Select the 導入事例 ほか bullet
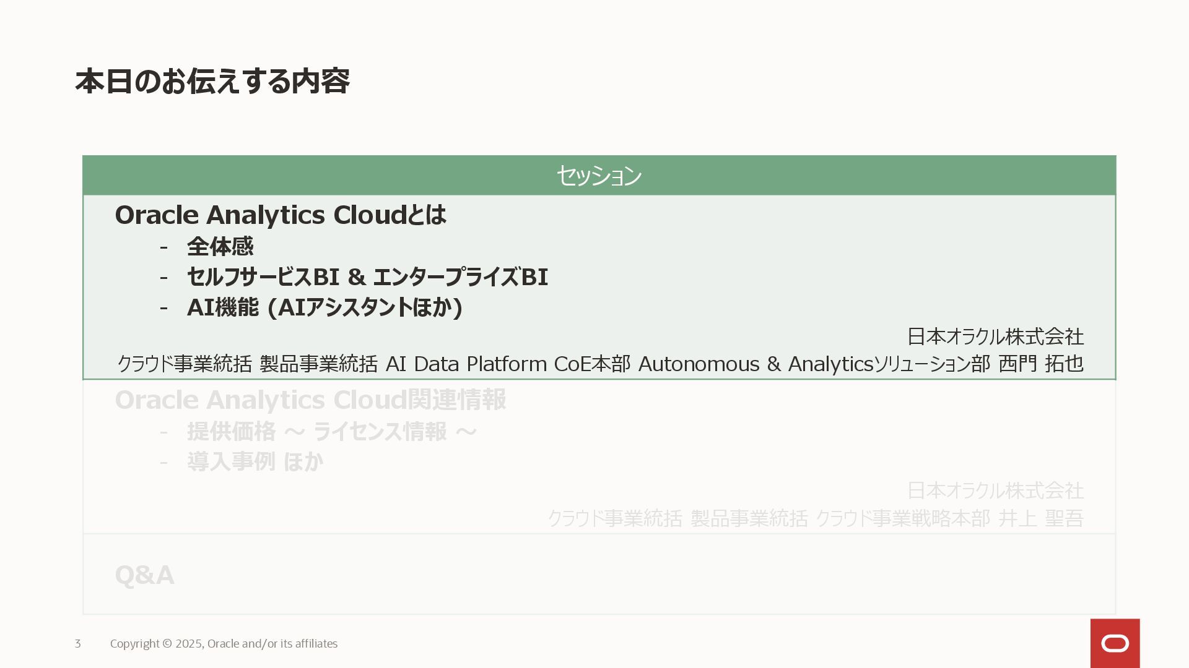 point(255,462)
